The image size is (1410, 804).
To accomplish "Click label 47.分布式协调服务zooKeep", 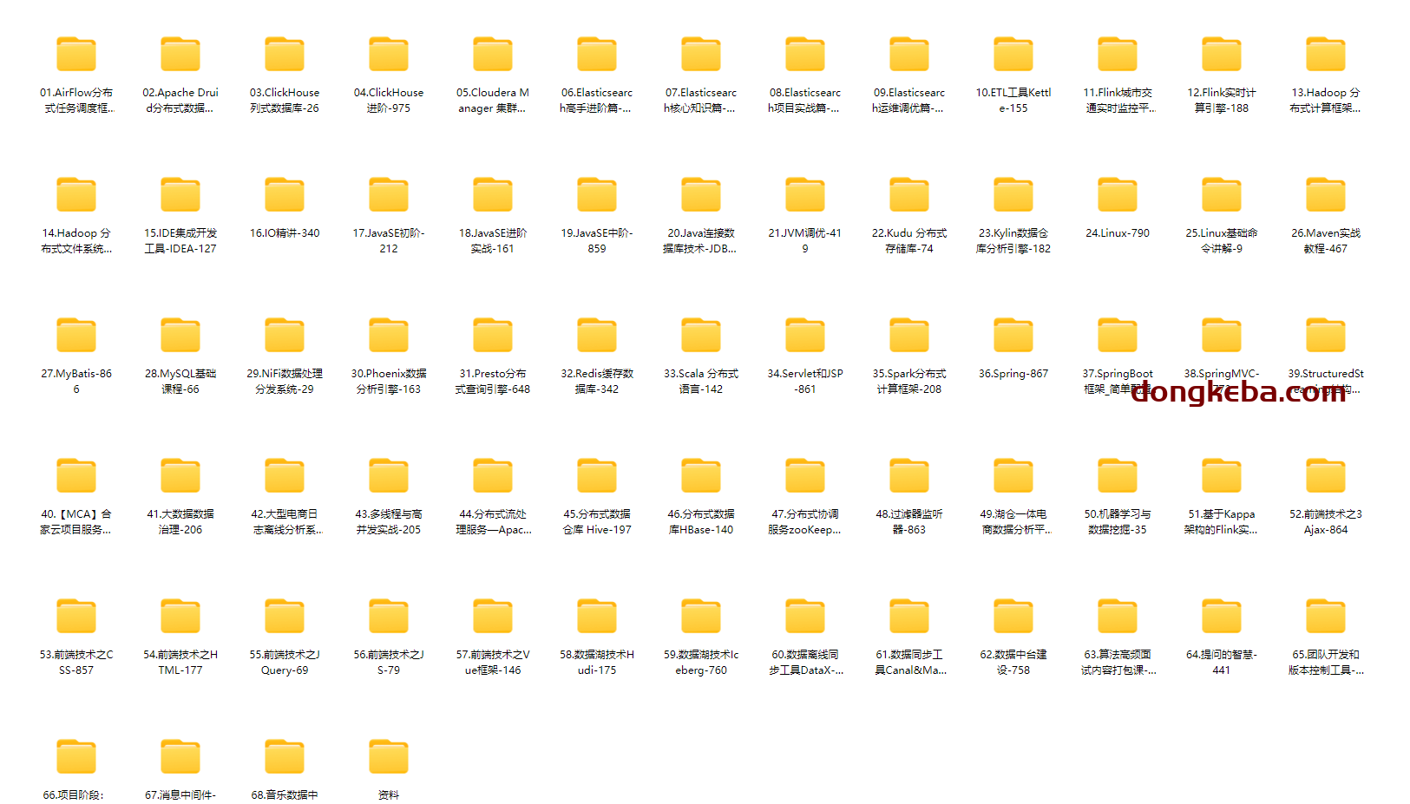I will pyautogui.click(x=805, y=522).
